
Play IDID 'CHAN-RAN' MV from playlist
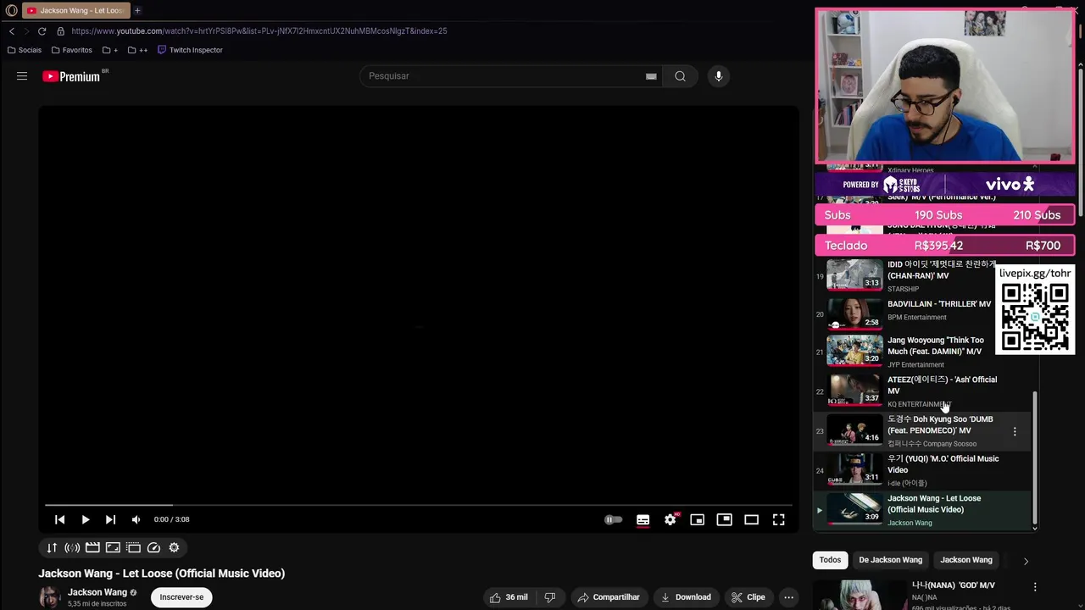pyautogui.click(x=923, y=276)
